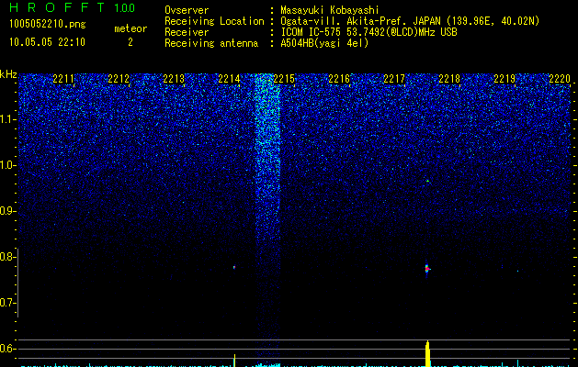Screen dimensions: 578x367
Task: Click the 'Receiving Location' field label
Action: (x=214, y=21)
